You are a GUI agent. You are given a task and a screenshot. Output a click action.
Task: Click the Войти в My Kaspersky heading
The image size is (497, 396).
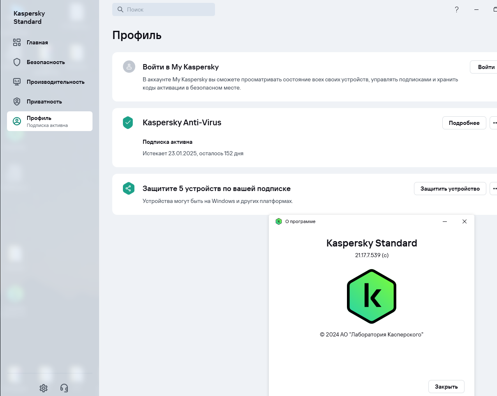pos(180,67)
